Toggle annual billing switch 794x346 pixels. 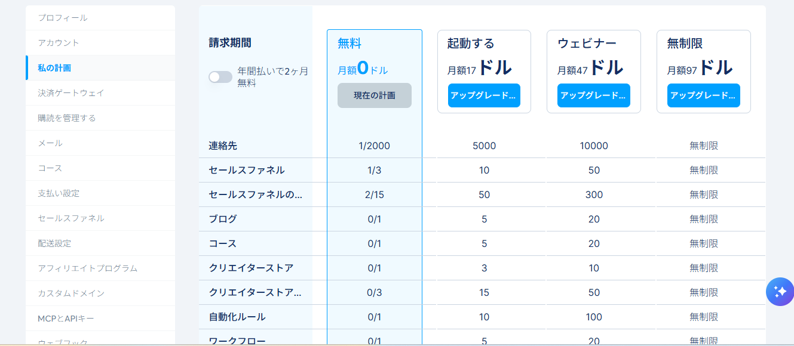pyautogui.click(x=220, y=77)
